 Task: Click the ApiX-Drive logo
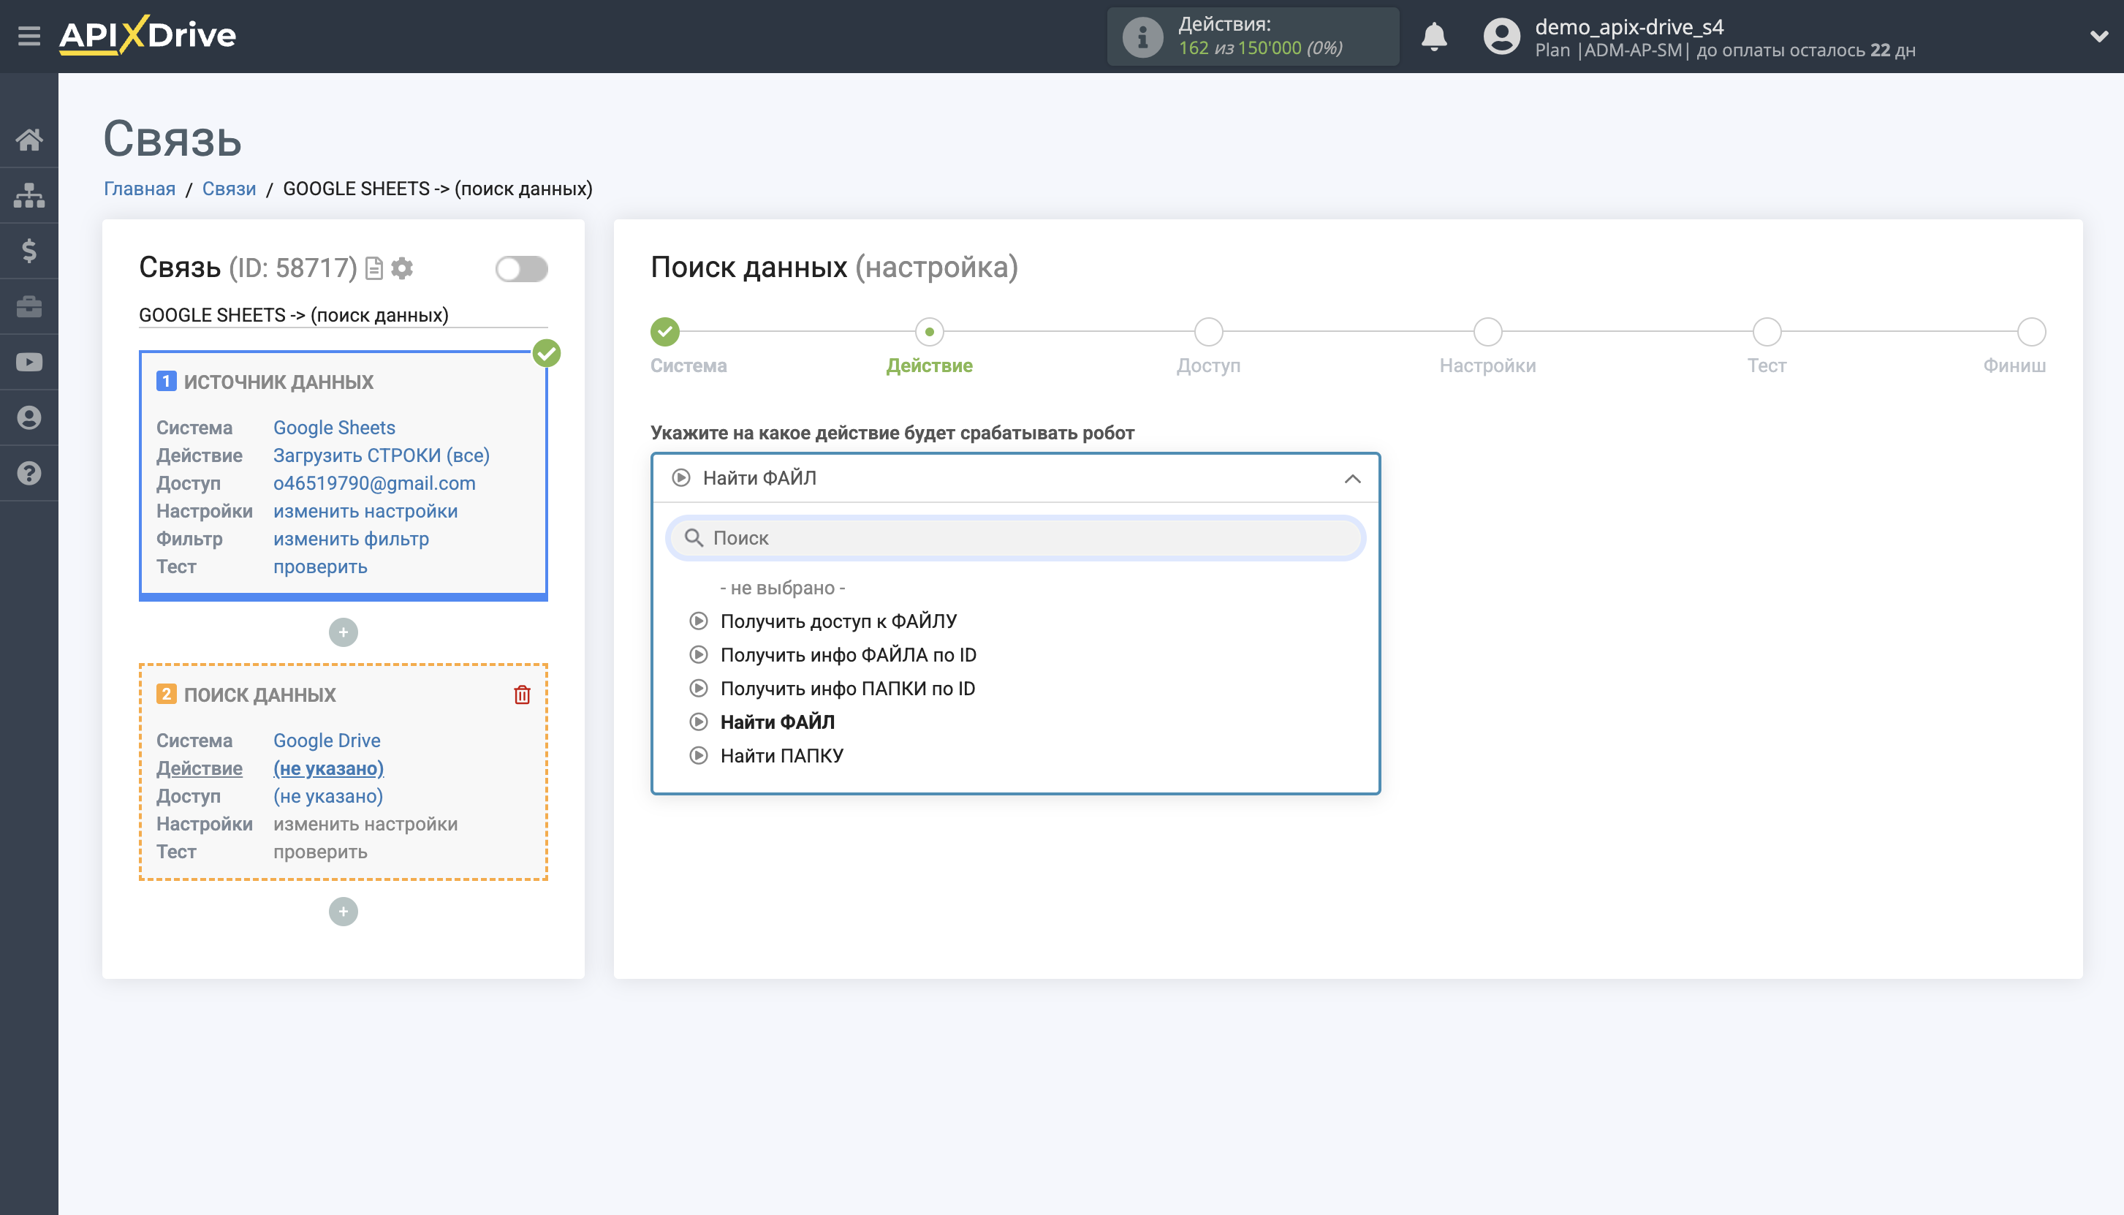[x=148, y=35]
